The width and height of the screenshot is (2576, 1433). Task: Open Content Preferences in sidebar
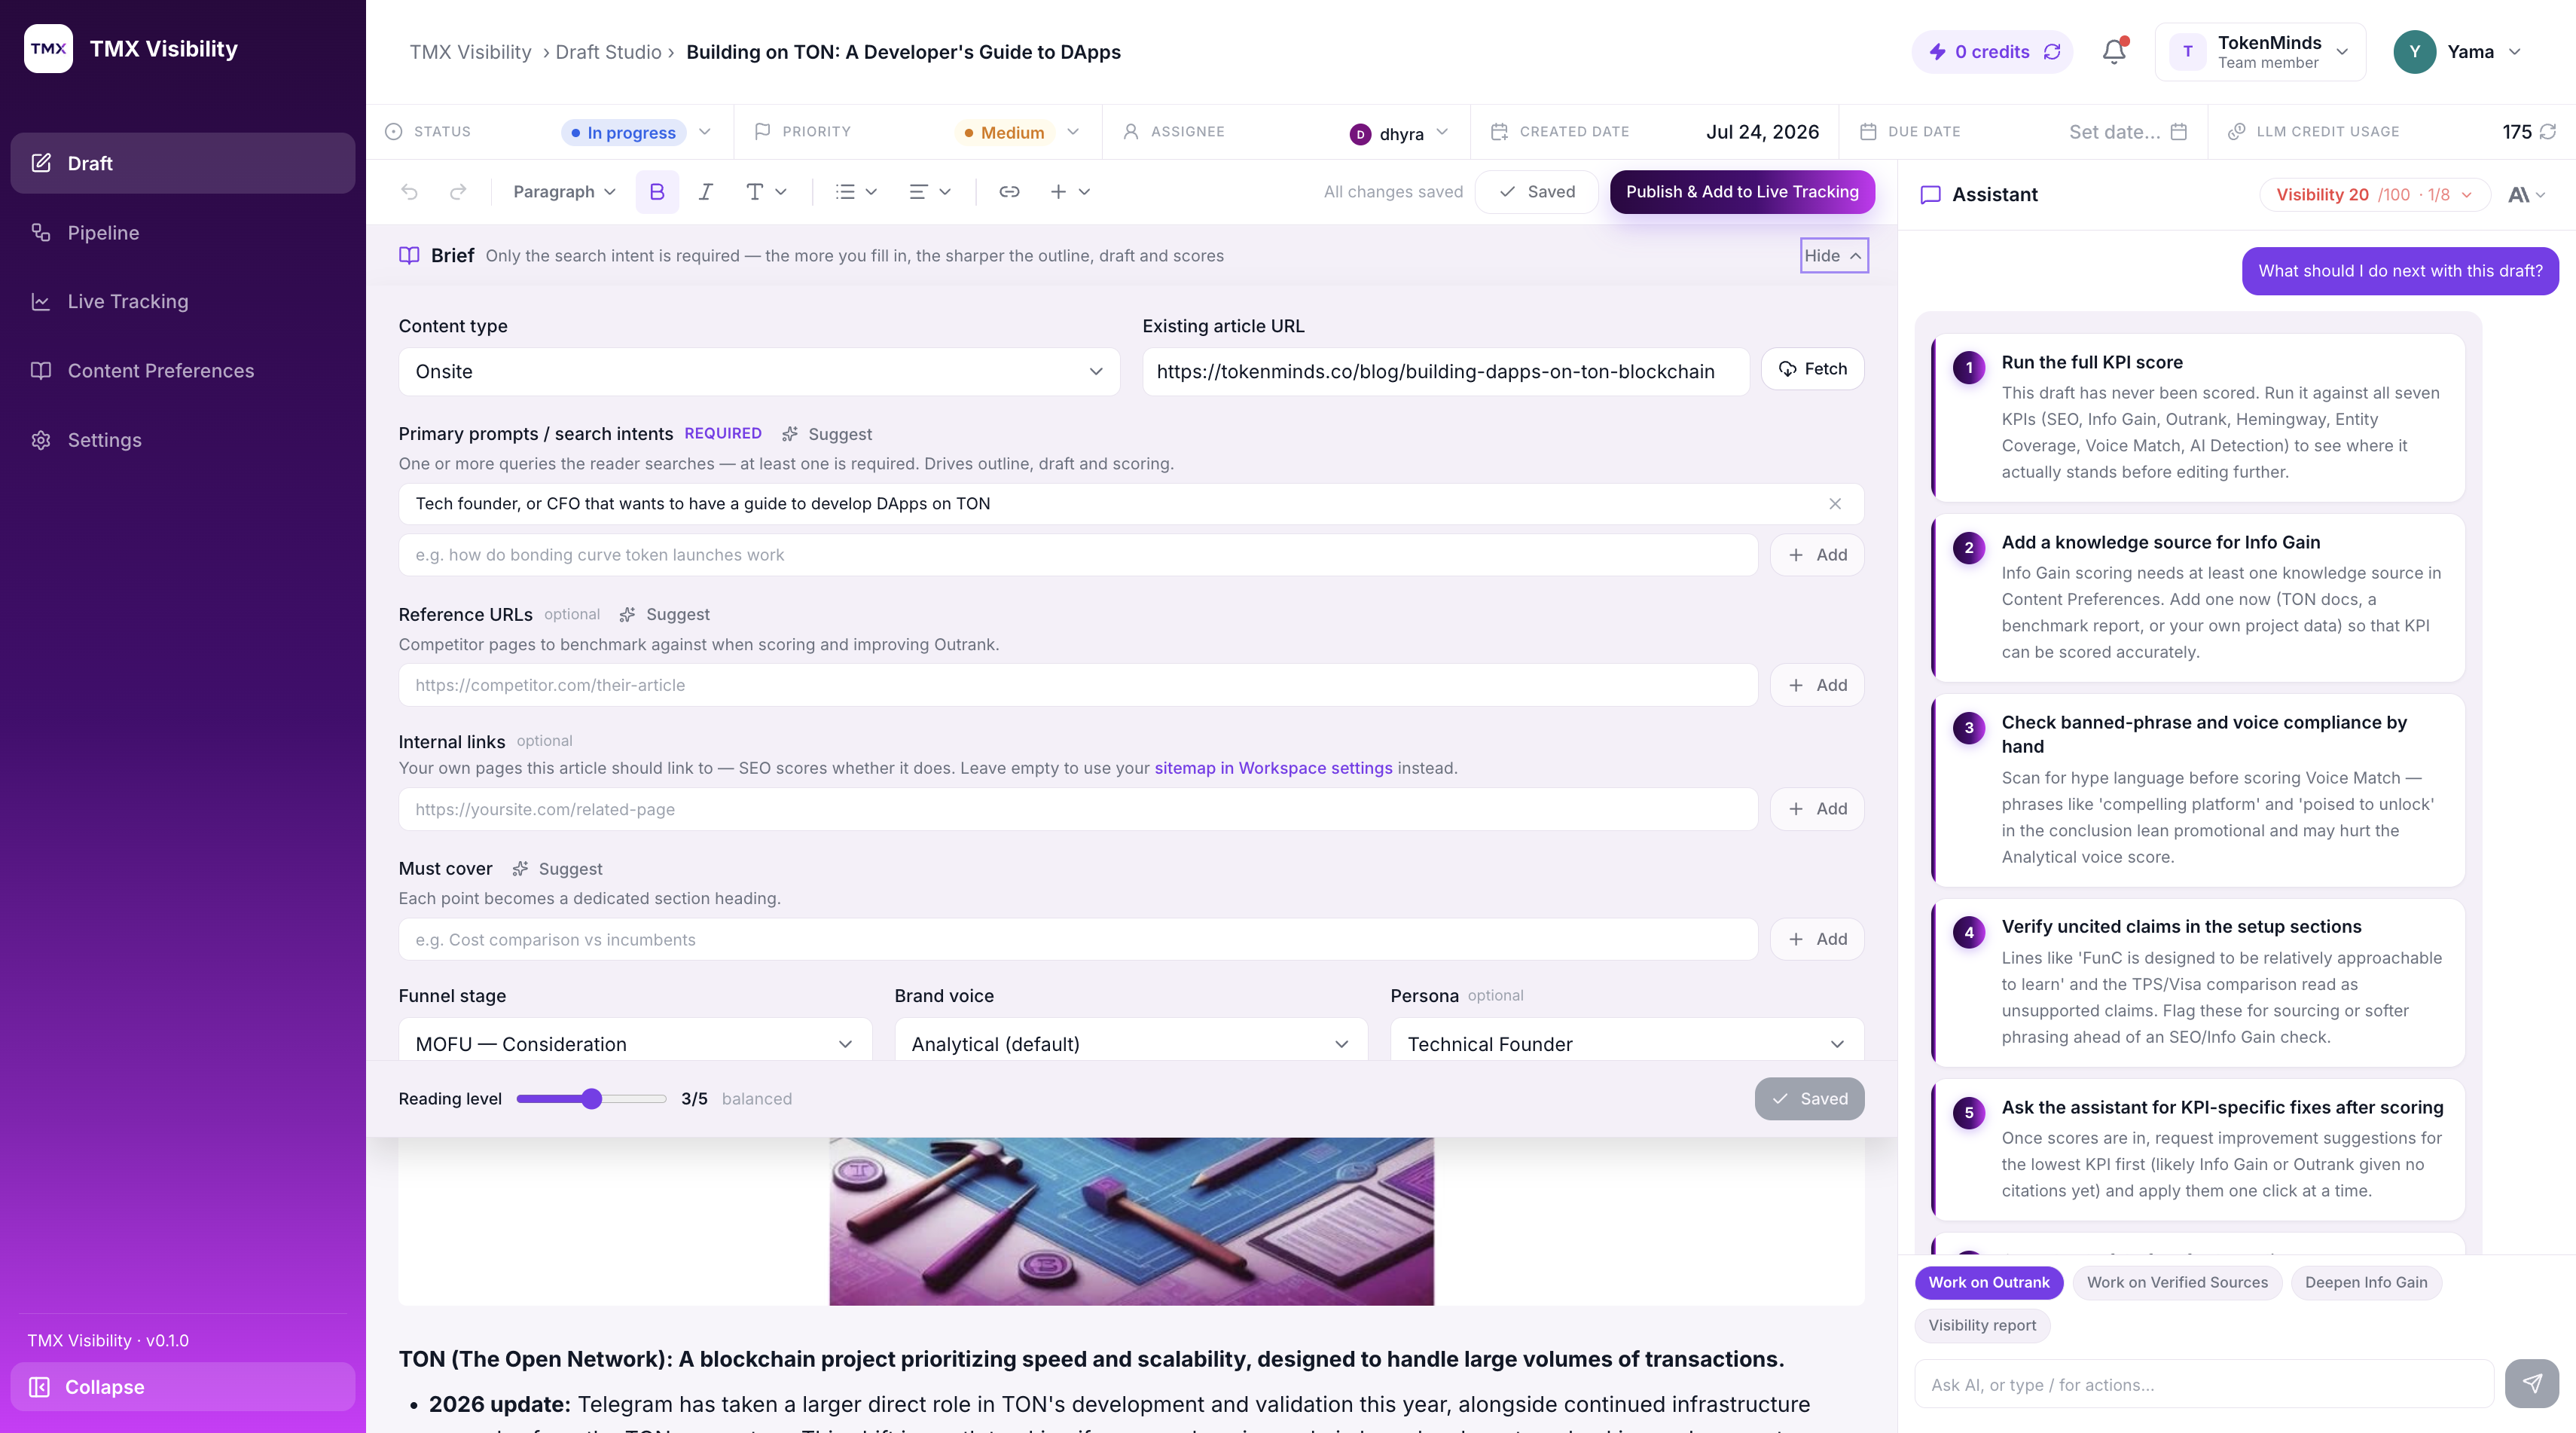(x=183, y=371)
